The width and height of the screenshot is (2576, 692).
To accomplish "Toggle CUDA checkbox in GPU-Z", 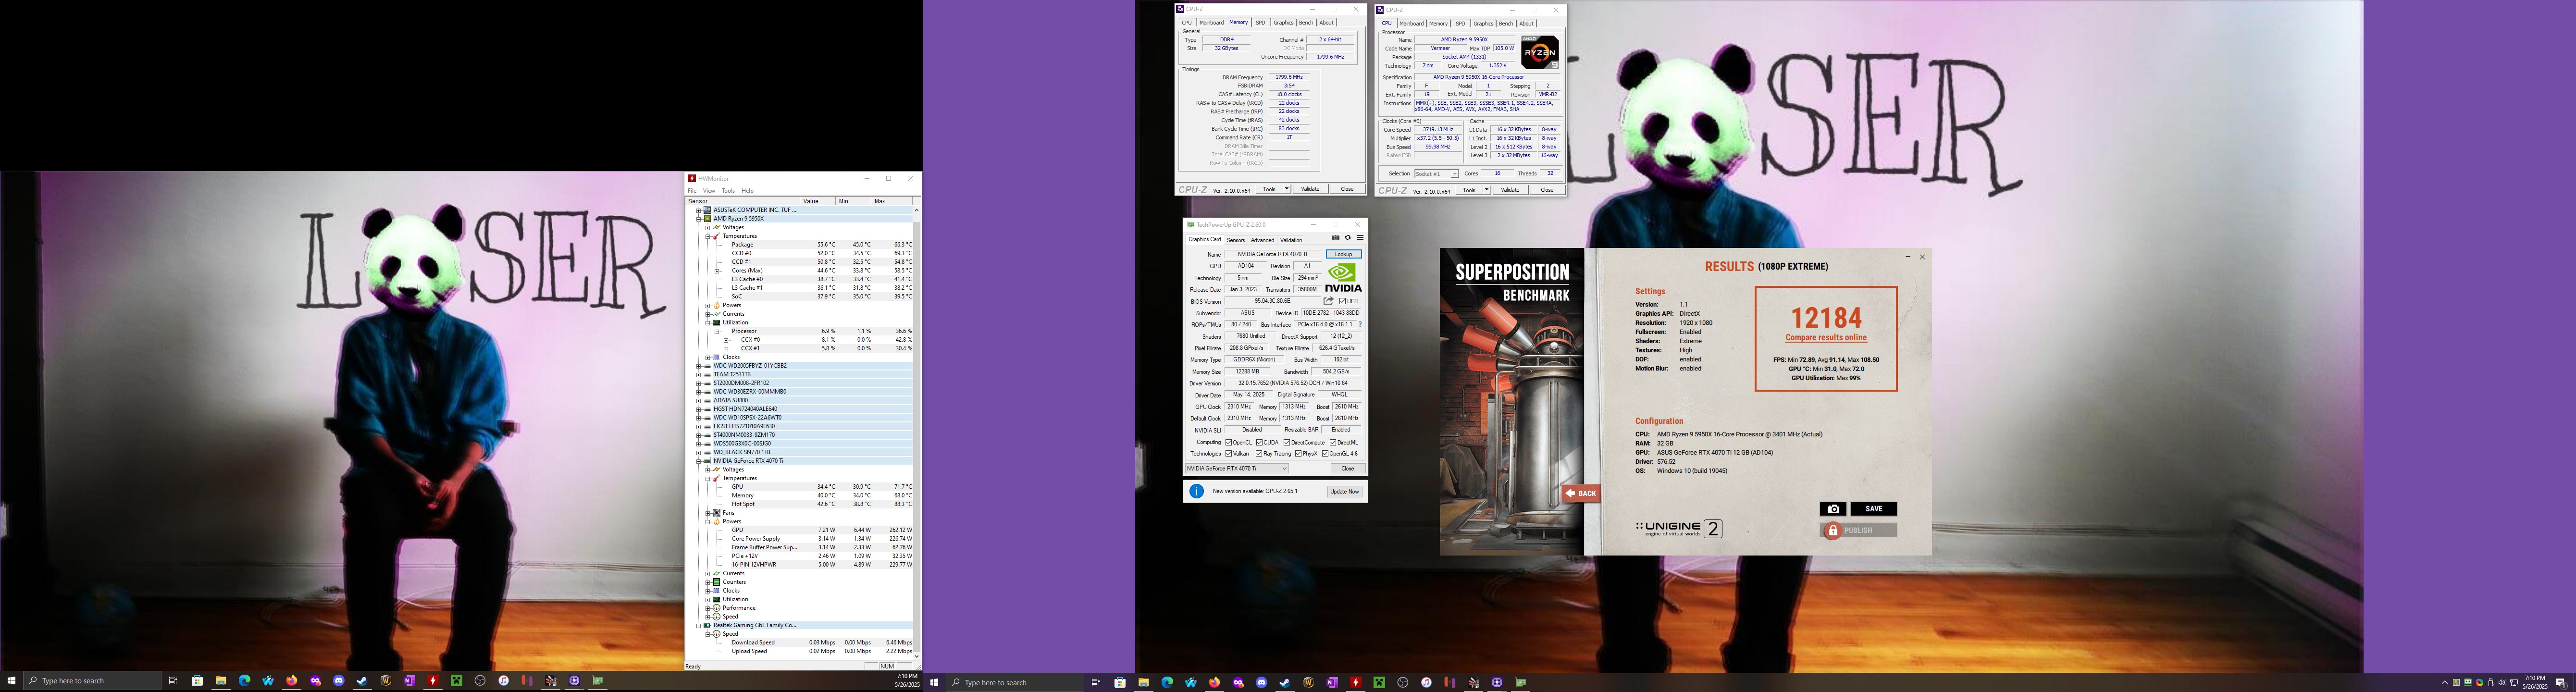I will tap(1260, 442).
